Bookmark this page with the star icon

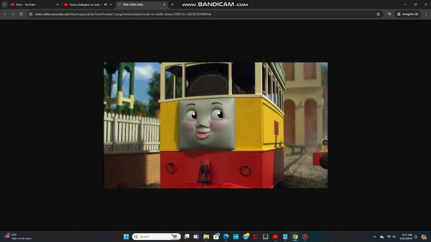378,14
